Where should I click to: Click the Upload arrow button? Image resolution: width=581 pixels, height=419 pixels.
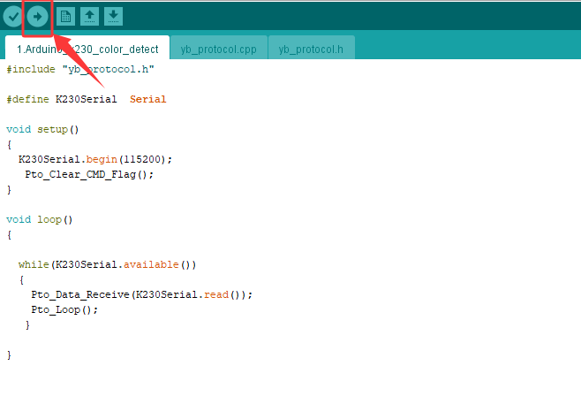click(37, 17)
